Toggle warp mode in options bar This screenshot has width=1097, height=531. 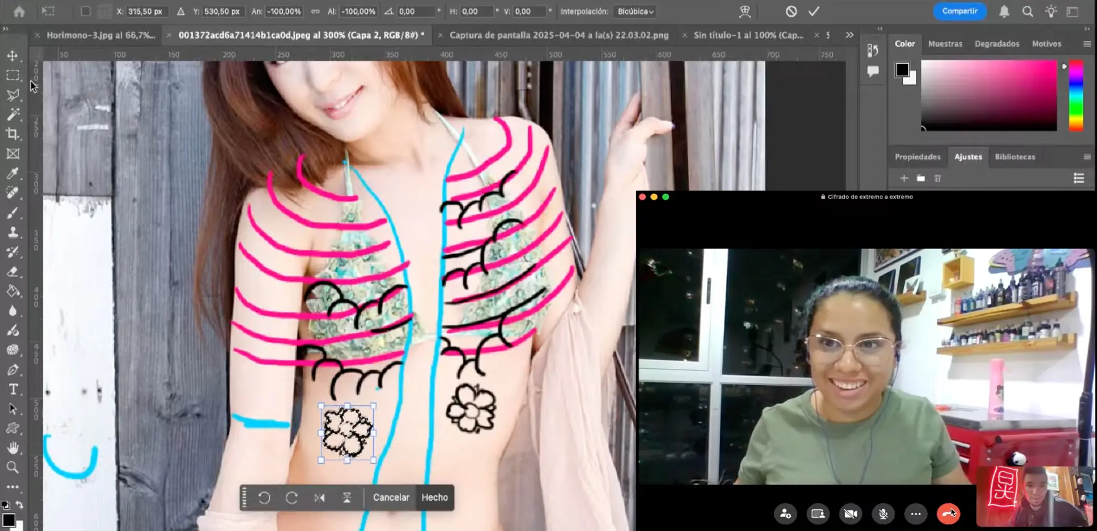(x=745, y=11)
